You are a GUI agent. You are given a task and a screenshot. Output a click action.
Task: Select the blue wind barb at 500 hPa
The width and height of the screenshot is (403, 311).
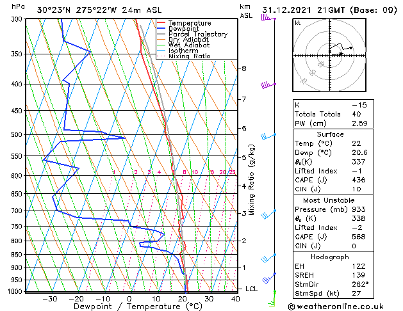click(x=268, y=136)
